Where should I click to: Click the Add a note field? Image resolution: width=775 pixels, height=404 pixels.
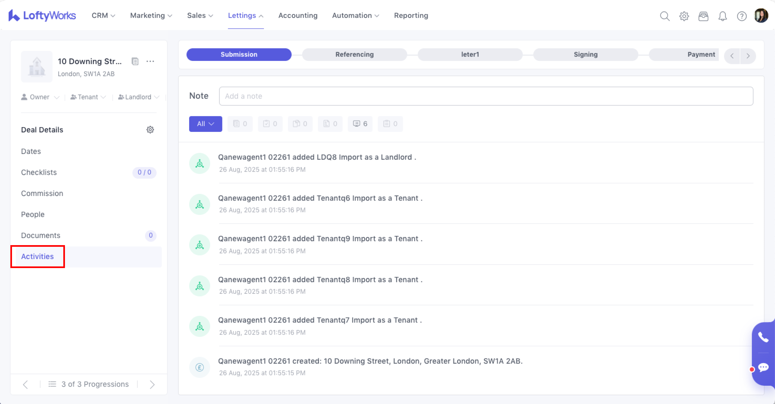point(486,96)
